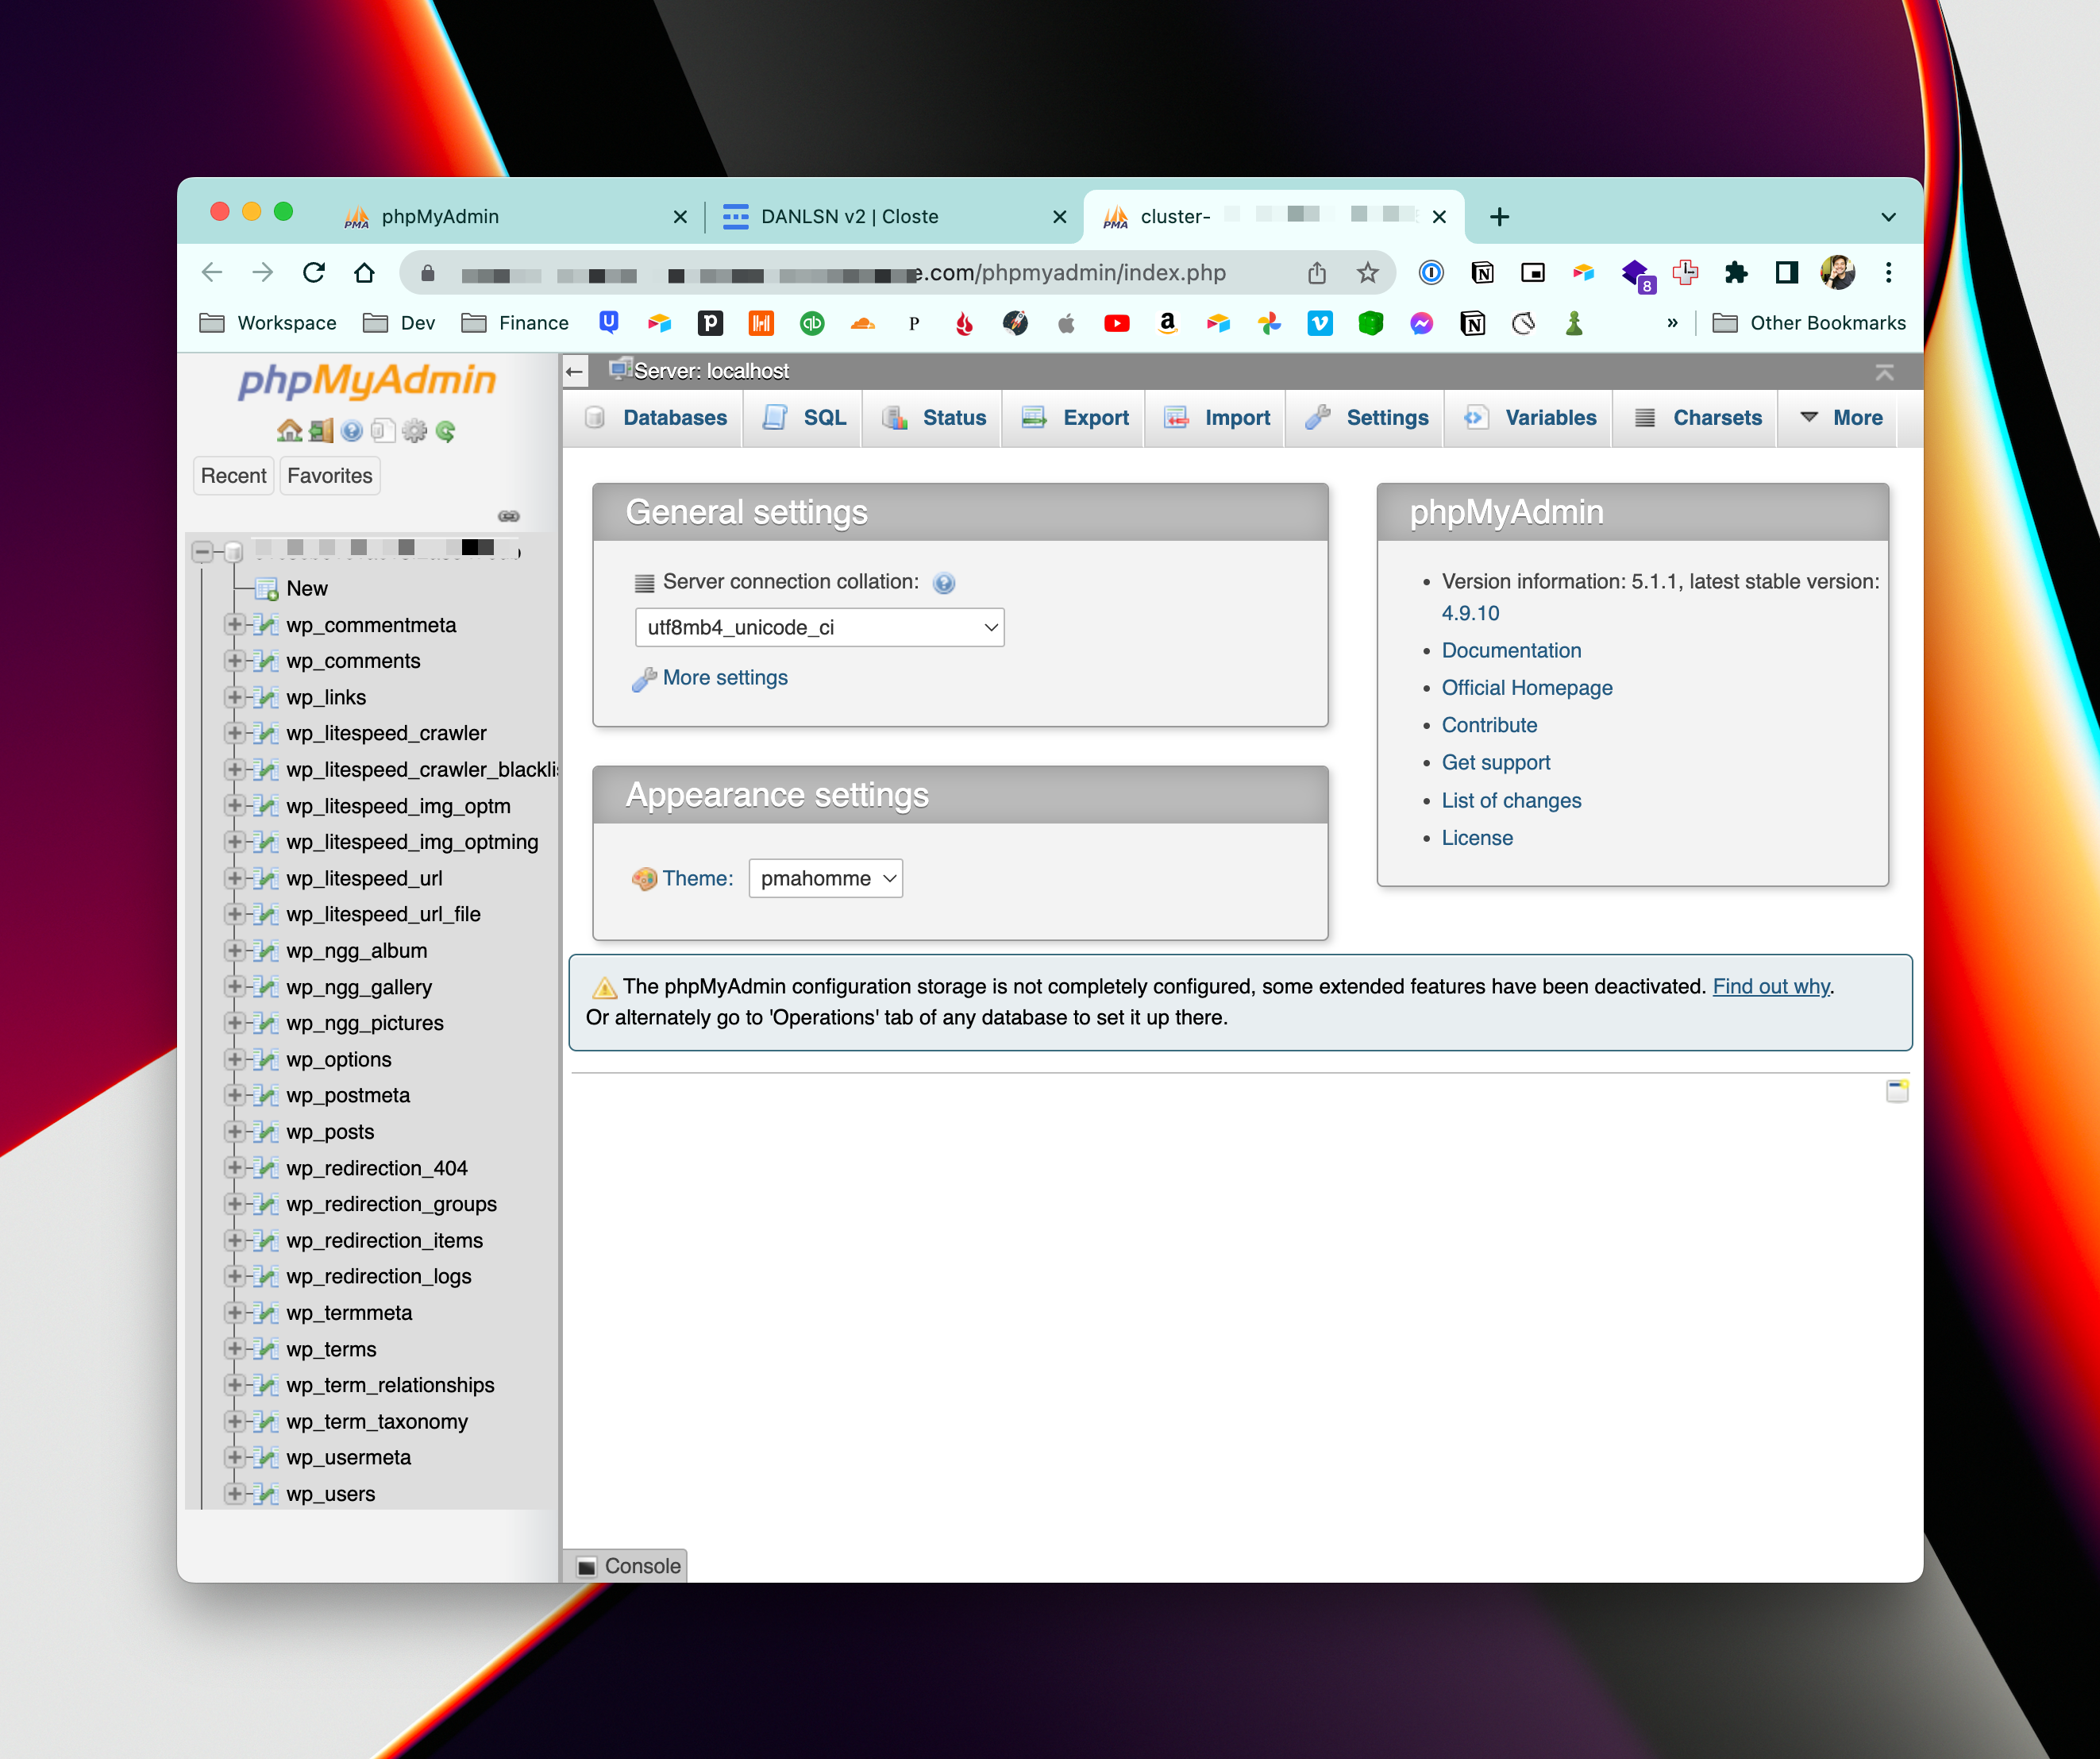This screenshot has width=2100, height=1759.
Task: Open the Chrome Extensions puzzle icon
Action: pos(1736,273)
